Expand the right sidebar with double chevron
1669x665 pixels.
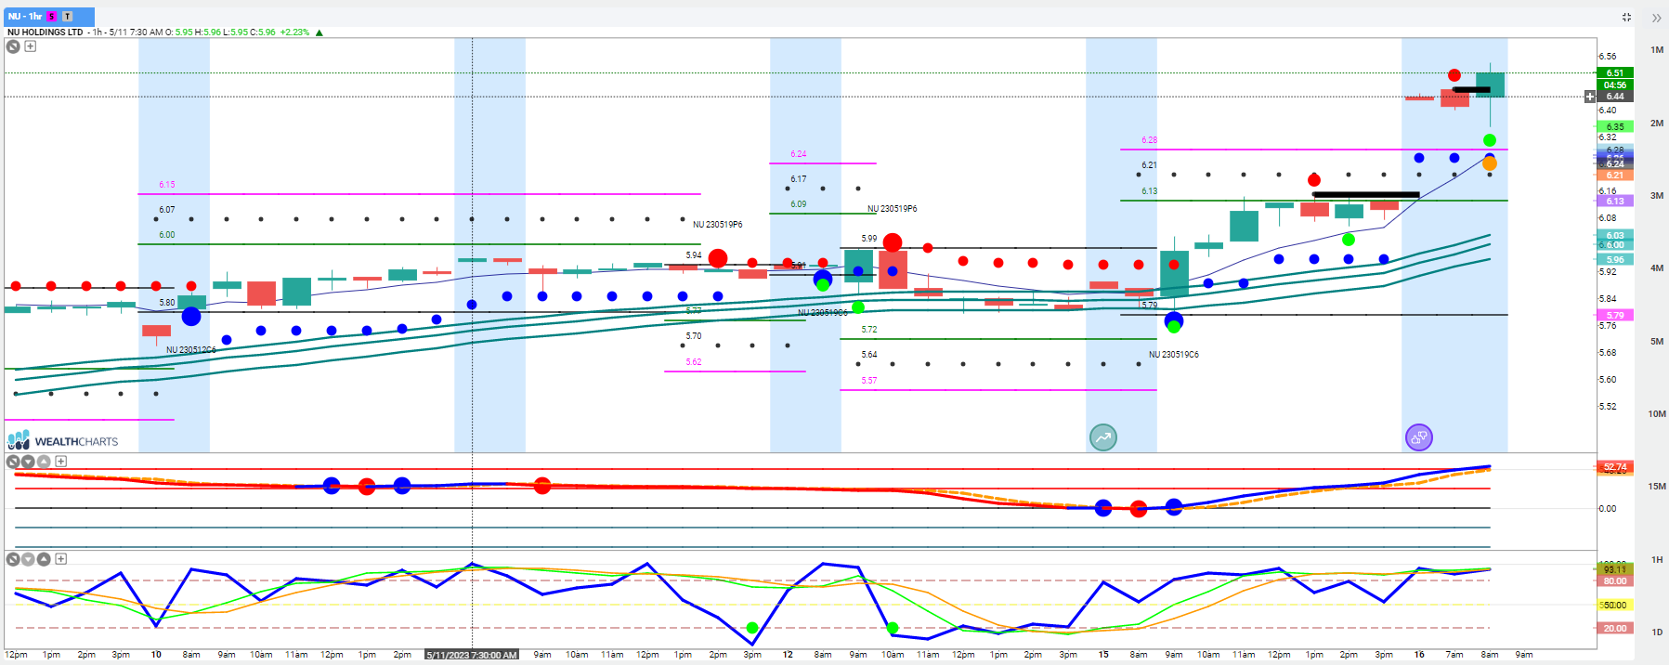(x=1656, y=17)
